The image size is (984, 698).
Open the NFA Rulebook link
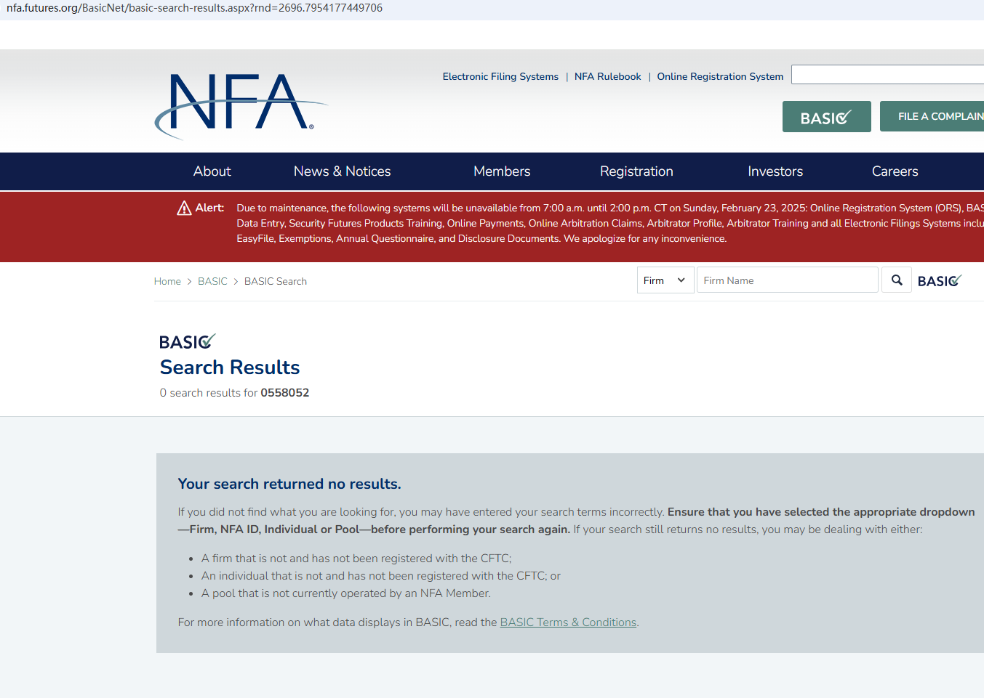point(608,76)
